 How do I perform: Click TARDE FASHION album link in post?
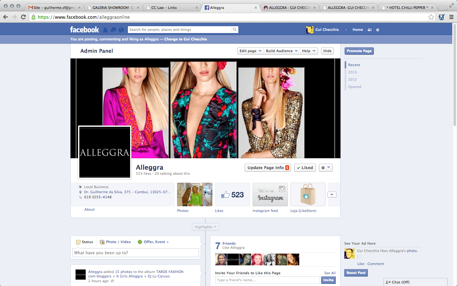170,272
